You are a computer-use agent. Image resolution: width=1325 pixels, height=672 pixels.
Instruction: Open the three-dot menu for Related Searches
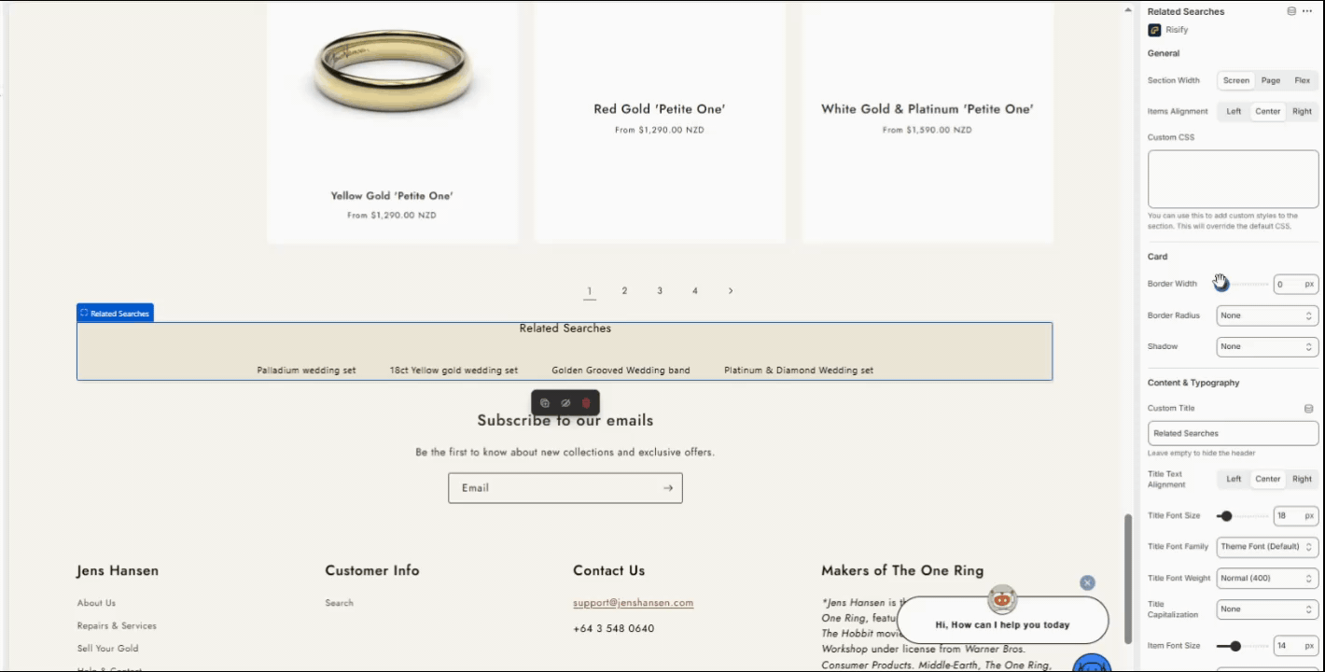click(x=1307, y=11)
